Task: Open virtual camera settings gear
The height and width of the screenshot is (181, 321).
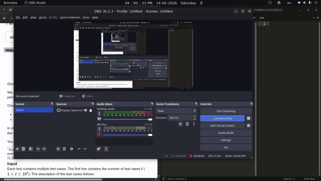Action: coord(248,125)
